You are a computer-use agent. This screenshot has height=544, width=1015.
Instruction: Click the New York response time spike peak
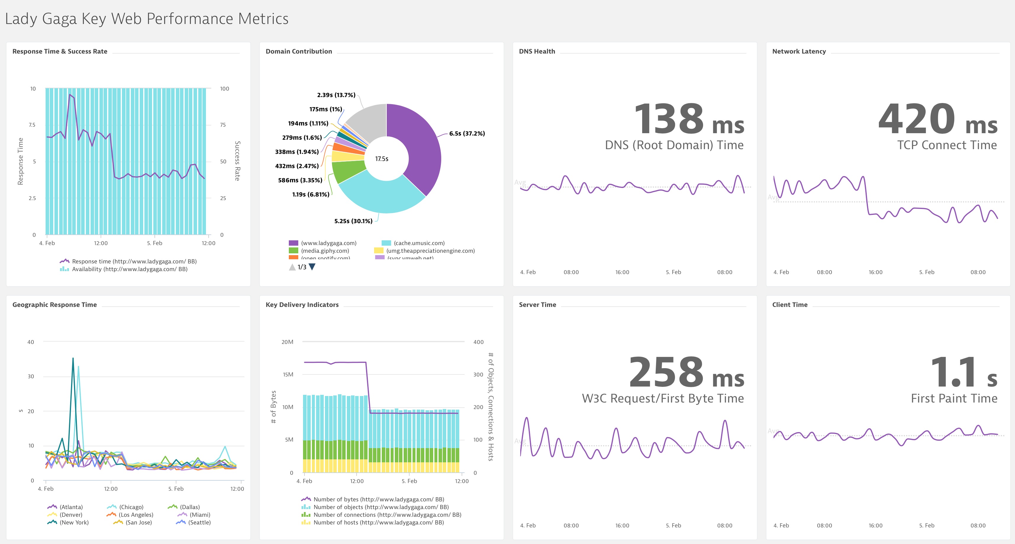click(x=73, y=358)
